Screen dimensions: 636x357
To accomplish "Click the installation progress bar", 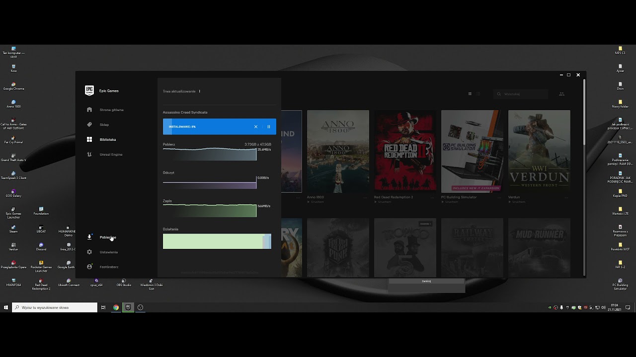I will pos(220,126).
